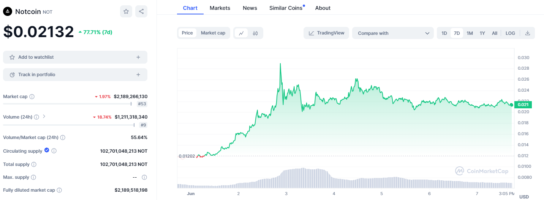Expand Add to watchlist plus
This screenshot has height=200, width=544.
[x=138, y=57]
